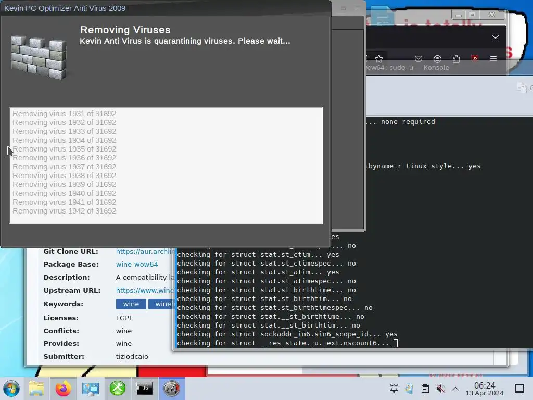Select the text 'Removing virus 1942 of 31692'
Image resolution: width=533 pixels, height=400 pixels.
point(64,211)
